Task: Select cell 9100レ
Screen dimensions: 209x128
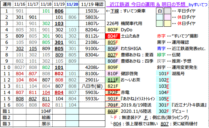Action: click(92, 48)
